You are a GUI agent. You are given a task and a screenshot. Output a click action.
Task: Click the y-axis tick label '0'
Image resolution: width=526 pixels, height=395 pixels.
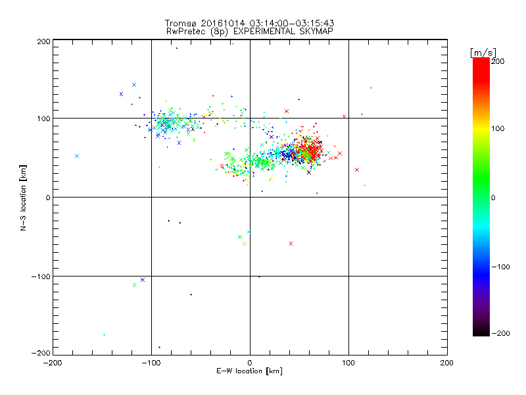pyautogui.click(x=48, y=197)
